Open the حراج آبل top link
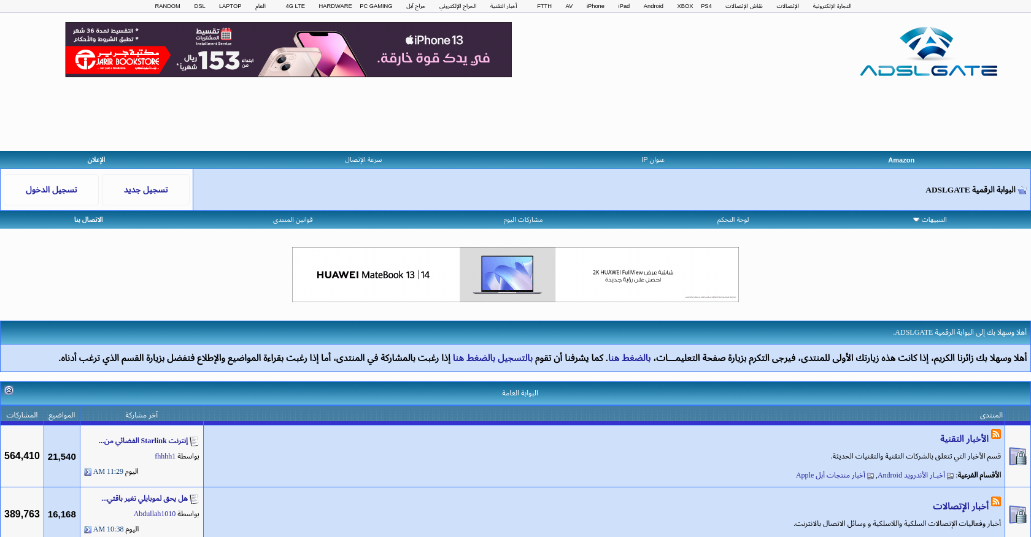The width and height of the screenshot is (1031, 537). (x=415, y=6)
